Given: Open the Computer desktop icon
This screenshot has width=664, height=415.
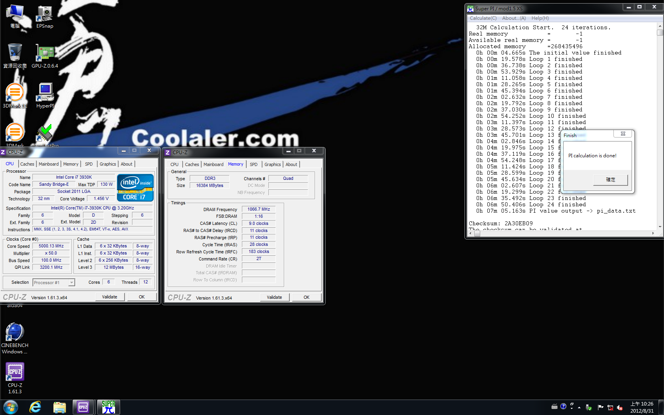Looking at the screenshot, I should point(15,17).
